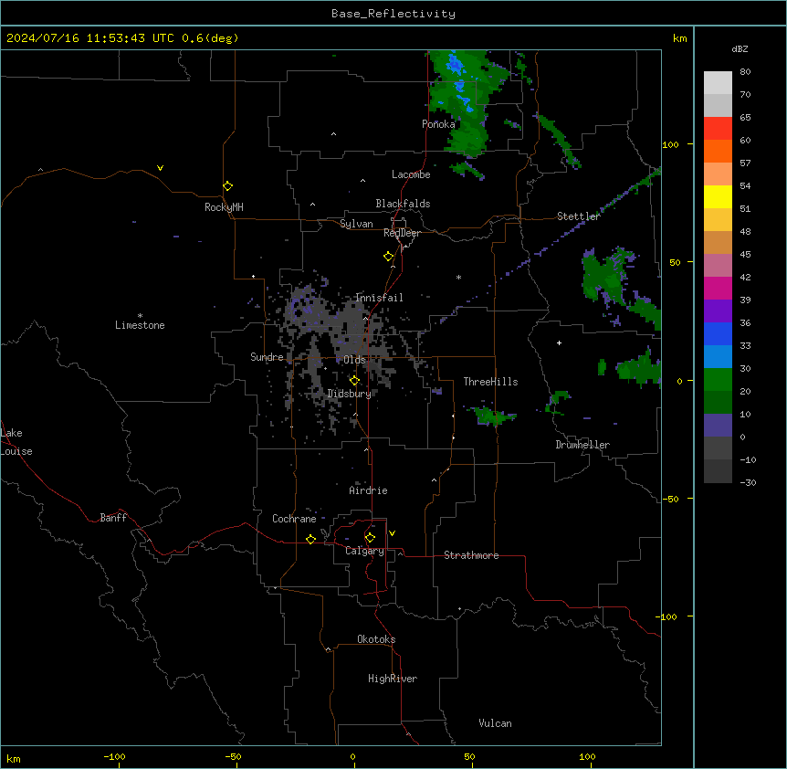The image size is (787, 769).
Task: Click the Ponoka city label
Action: point(438,124)
